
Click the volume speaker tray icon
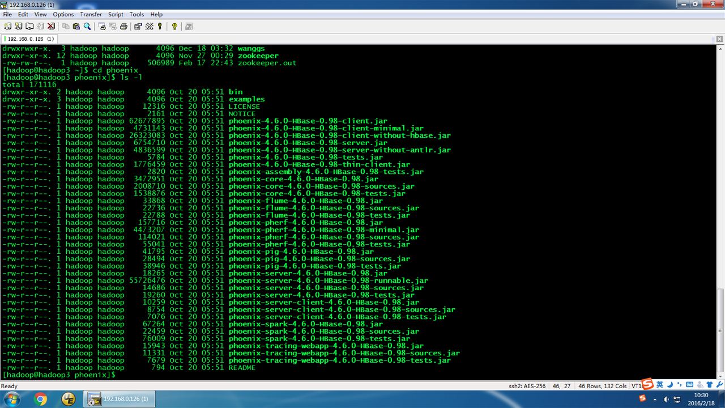pos(665,399)
